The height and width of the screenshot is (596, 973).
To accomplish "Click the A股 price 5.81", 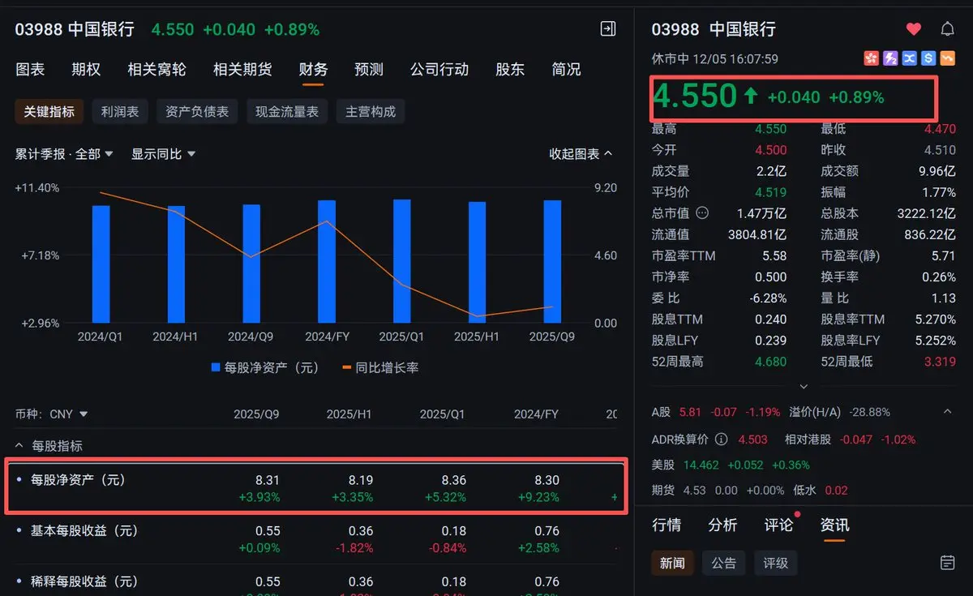I will click(690, 412).
